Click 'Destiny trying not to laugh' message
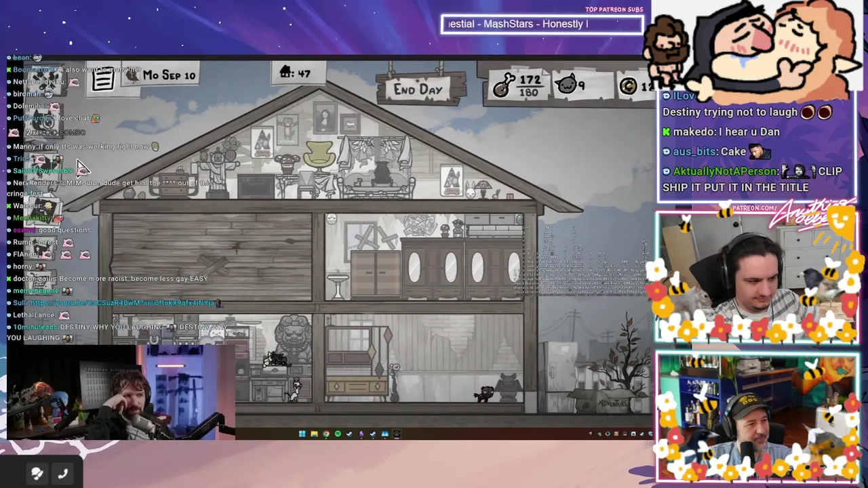Viewport: 868px width, 488px height. 748,113
